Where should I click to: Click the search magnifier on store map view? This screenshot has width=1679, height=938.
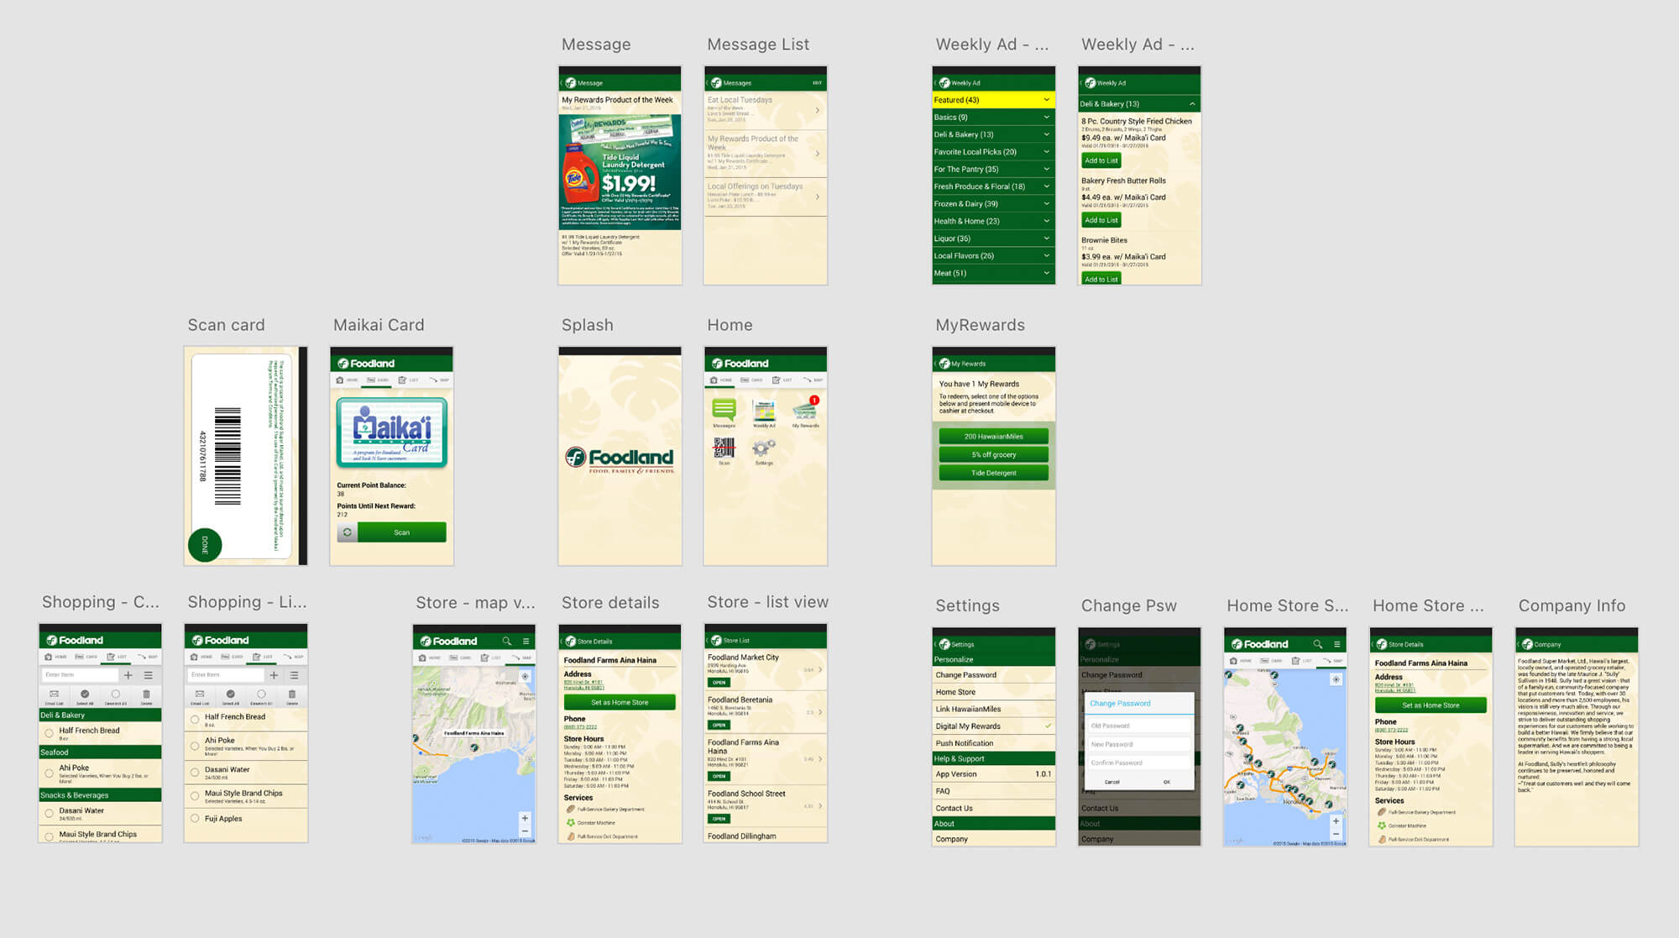point(508,640)
